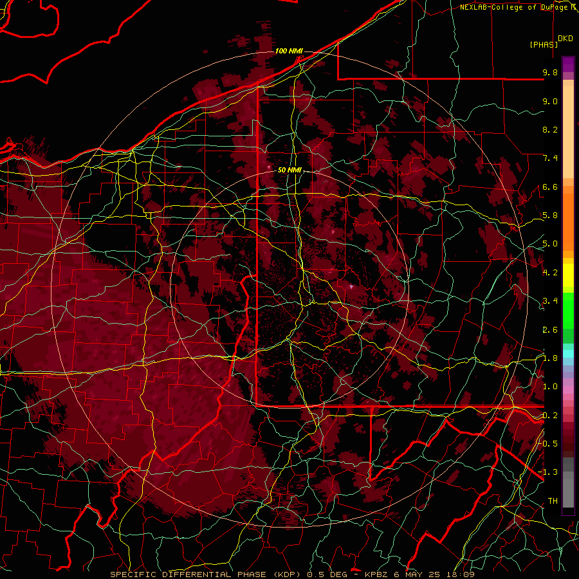
Task: Click the bright green segment of the color bar
Action: click(x=568, y=310)
